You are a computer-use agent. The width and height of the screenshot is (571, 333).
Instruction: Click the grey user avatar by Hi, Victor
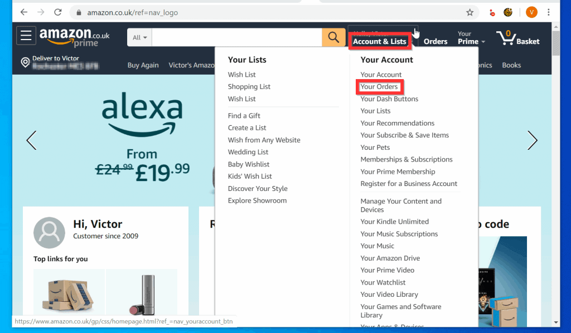49,233
